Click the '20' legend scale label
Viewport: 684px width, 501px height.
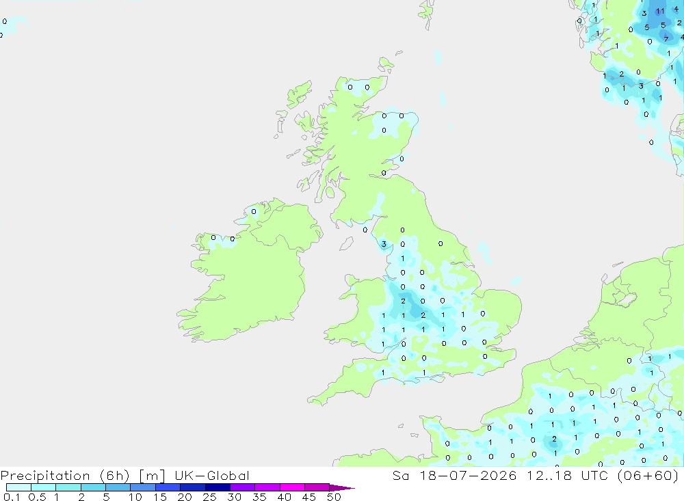pos(185,497)
